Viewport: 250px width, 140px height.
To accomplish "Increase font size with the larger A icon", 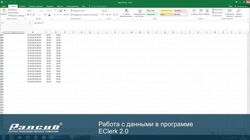I will pyautogui.click(x=48, y=10).
